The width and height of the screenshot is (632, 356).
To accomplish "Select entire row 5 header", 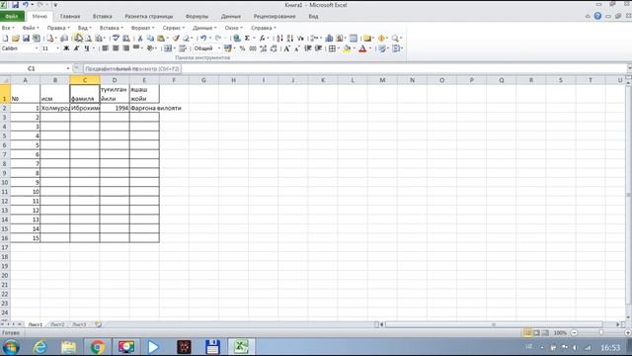I will point(5,136).
